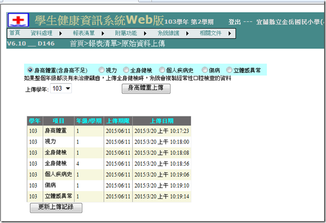Click the 首頁>報表清單>原始資料上傳 breadcrumb

coord(117,44)
